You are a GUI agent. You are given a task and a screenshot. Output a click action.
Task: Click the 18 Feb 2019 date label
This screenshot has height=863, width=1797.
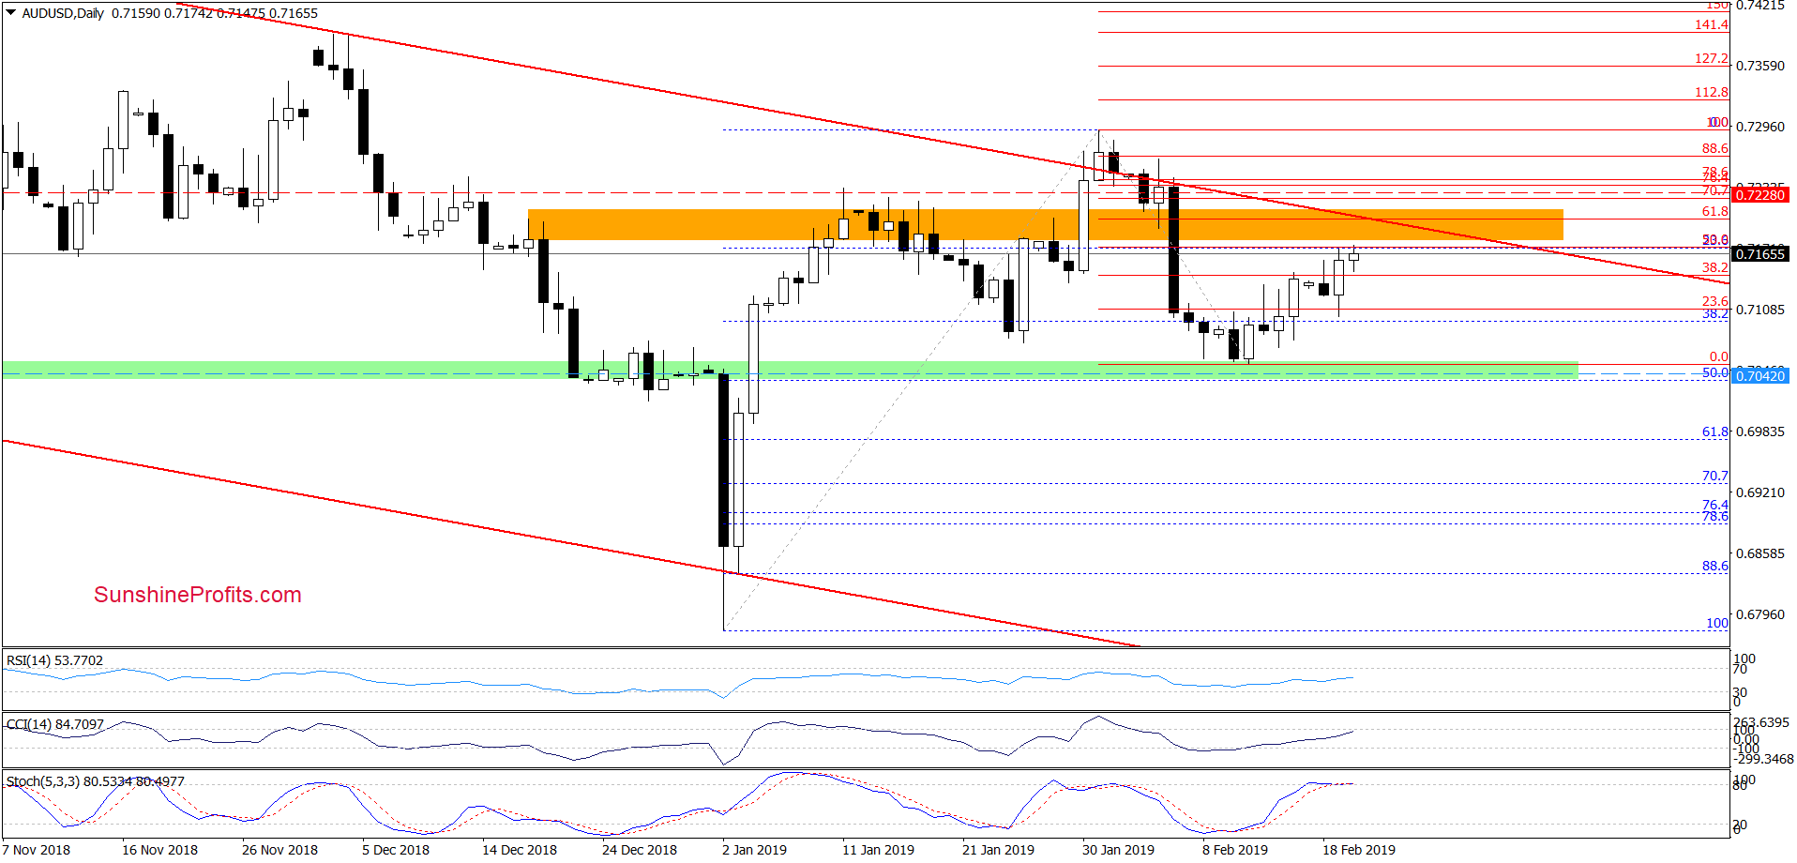tap(1359, 850)
